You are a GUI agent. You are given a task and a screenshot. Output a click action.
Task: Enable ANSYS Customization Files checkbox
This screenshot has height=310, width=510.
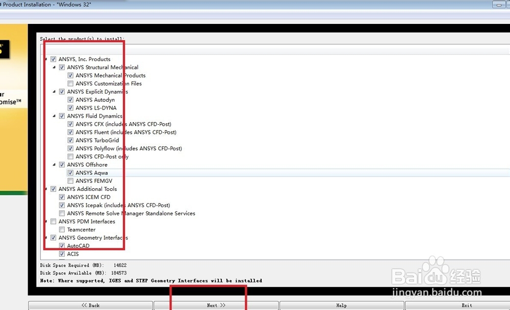pos(70,83)
